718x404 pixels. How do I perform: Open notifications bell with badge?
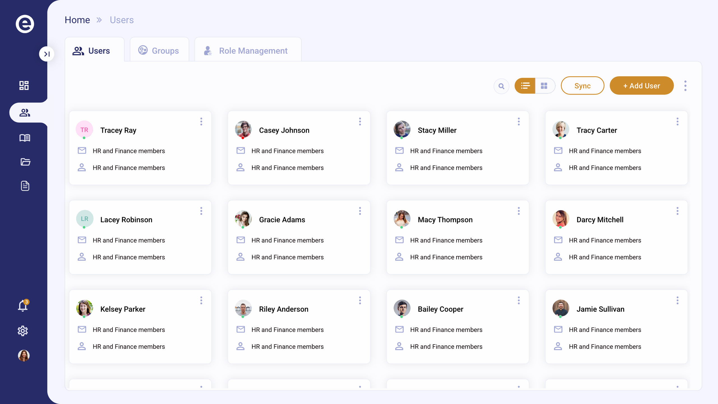(23, 306)
